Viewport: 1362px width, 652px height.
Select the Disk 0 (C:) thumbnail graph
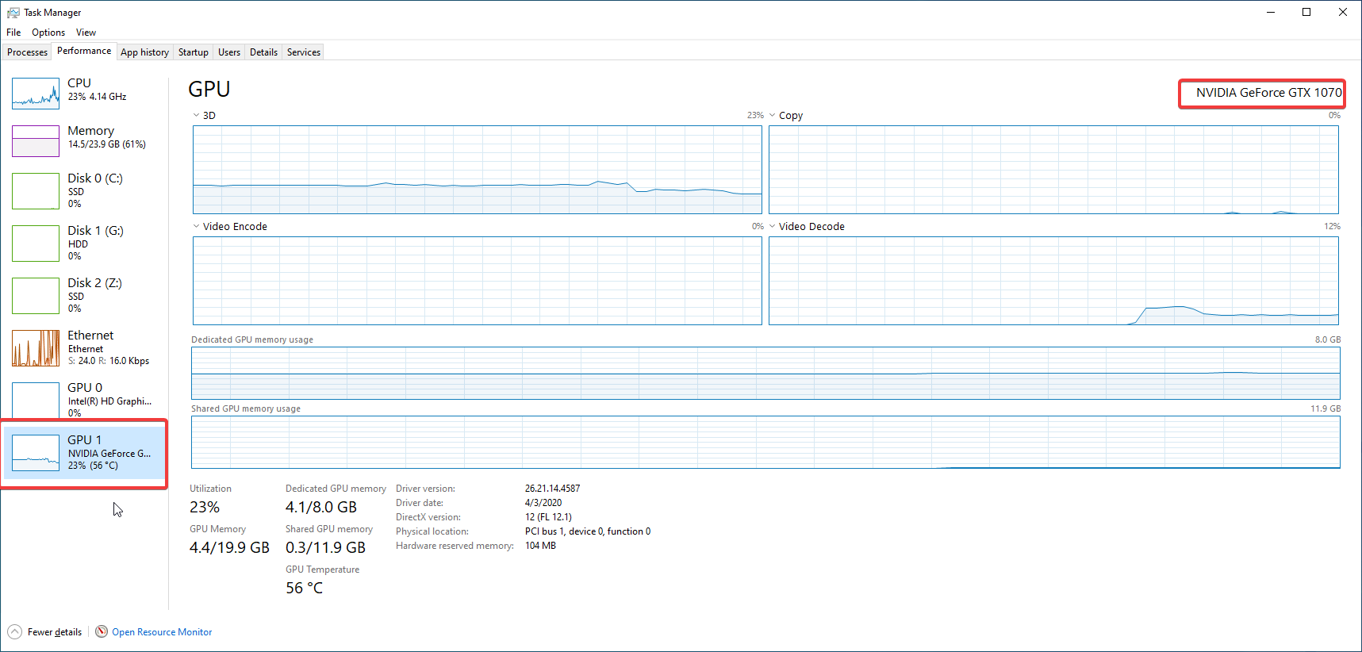(36, 191)
